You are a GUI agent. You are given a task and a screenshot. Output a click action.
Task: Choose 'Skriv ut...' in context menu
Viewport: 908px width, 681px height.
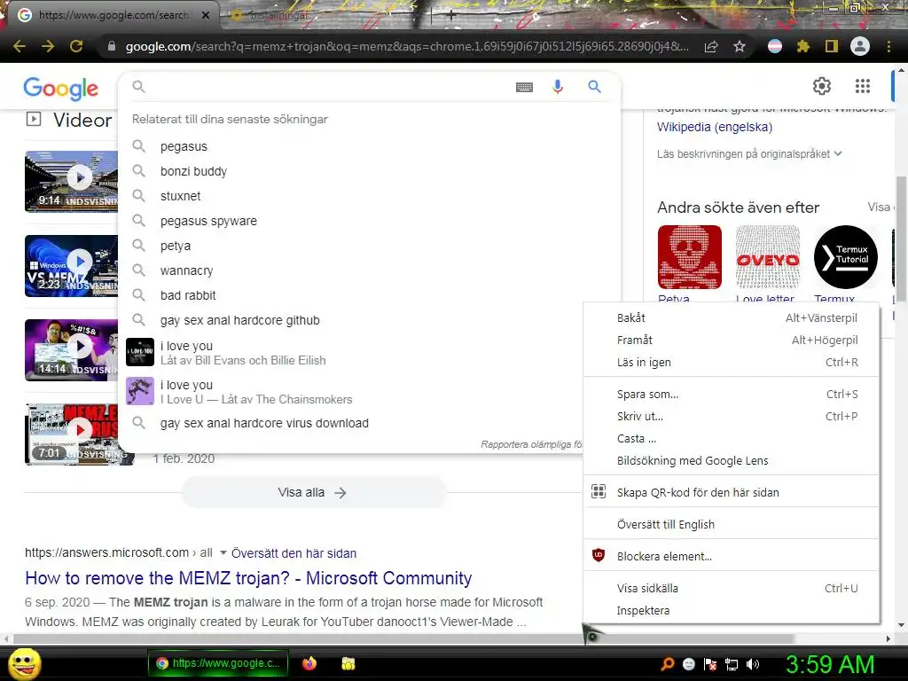point(732,417)
